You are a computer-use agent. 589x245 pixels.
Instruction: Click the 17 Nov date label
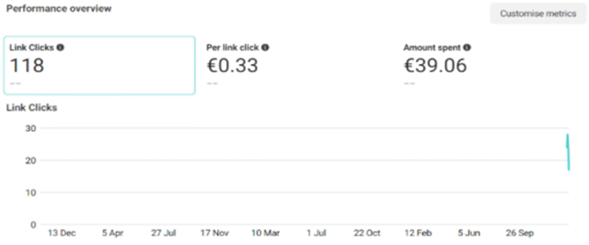tap(215, 233)
